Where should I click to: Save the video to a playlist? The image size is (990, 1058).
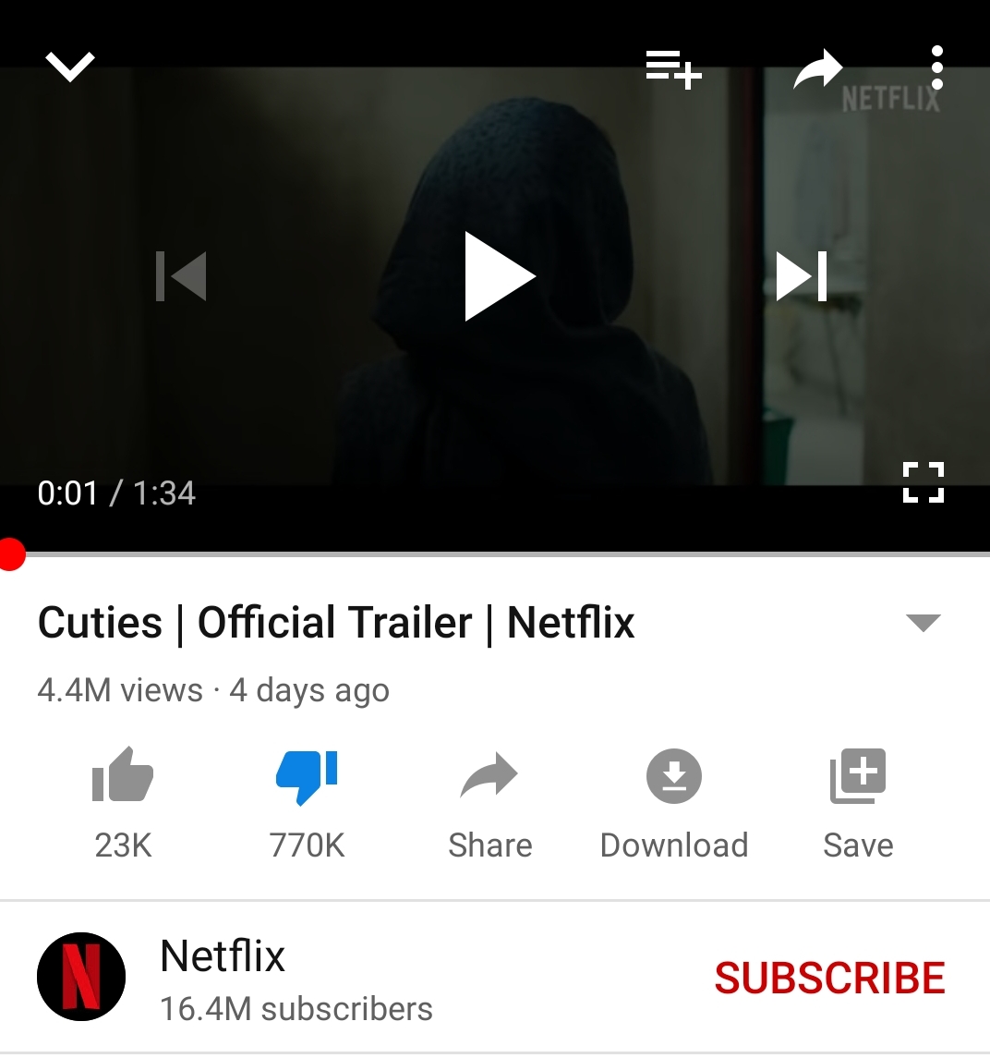858,776
